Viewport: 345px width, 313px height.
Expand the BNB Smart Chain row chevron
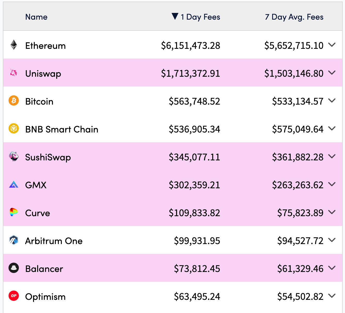(x=332, y=129)
